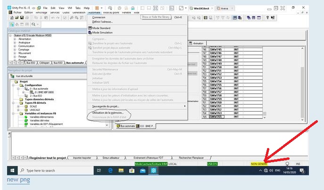
Task: Click the Vue structurelle view icon
Action: (x=13, y=75)
